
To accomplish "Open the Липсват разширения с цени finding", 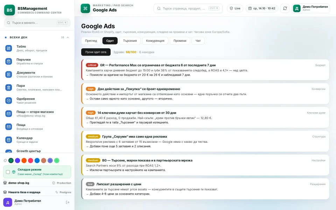I will (x=205, y=189).
